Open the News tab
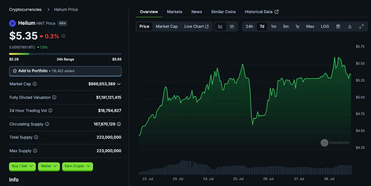Screen dimensions: 371x186 click(x=197, y=12)
